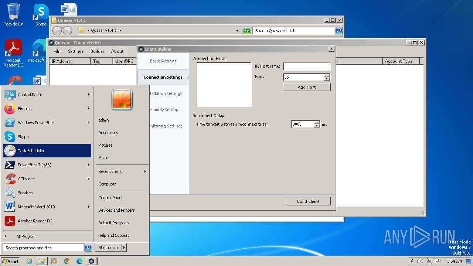This screenshot has width=473, height=266.
Task: Open Acrobat Reader DC from Start menu
Action: 47,221
